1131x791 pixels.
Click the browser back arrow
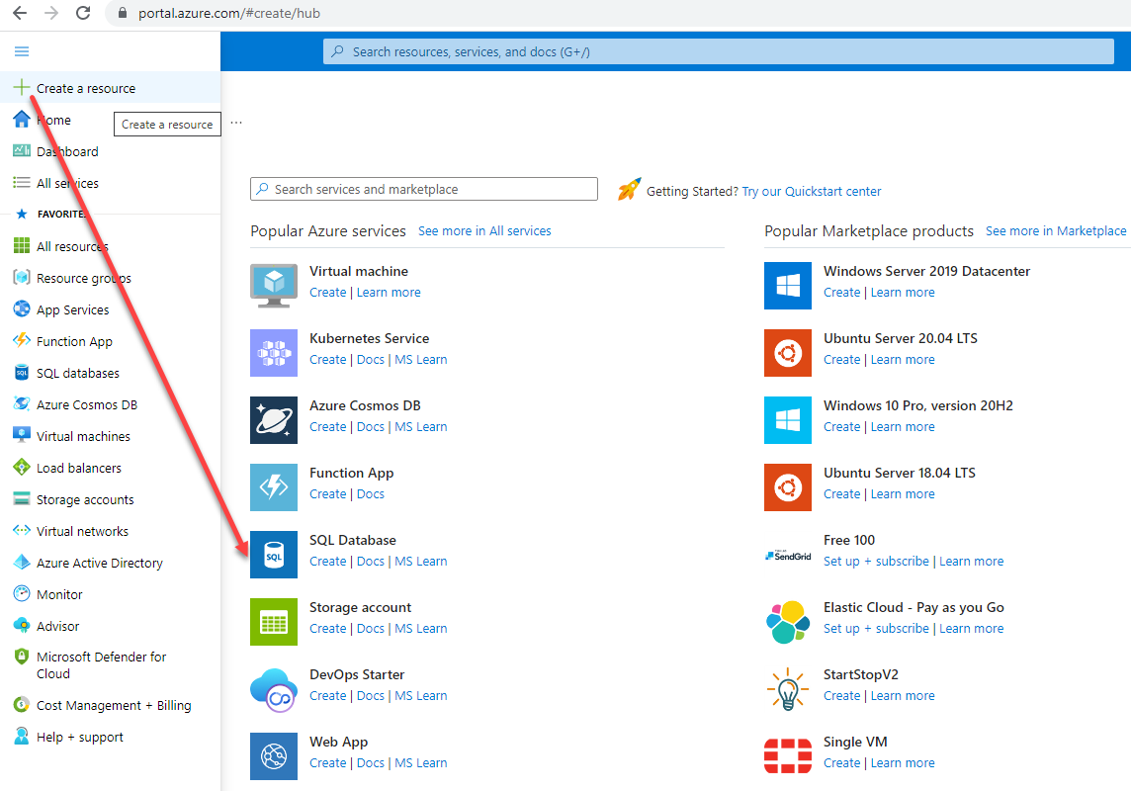[20, 13]
